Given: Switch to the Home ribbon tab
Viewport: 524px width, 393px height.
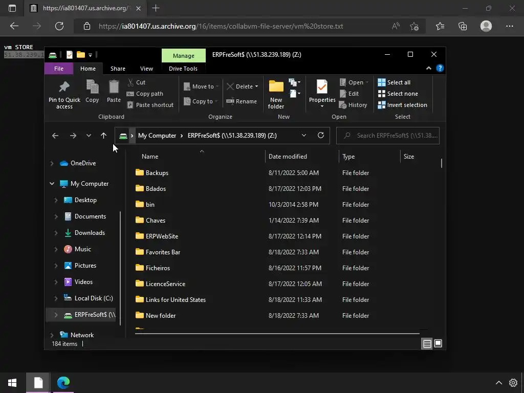Looking at the screenshot, I should [88, 69].
